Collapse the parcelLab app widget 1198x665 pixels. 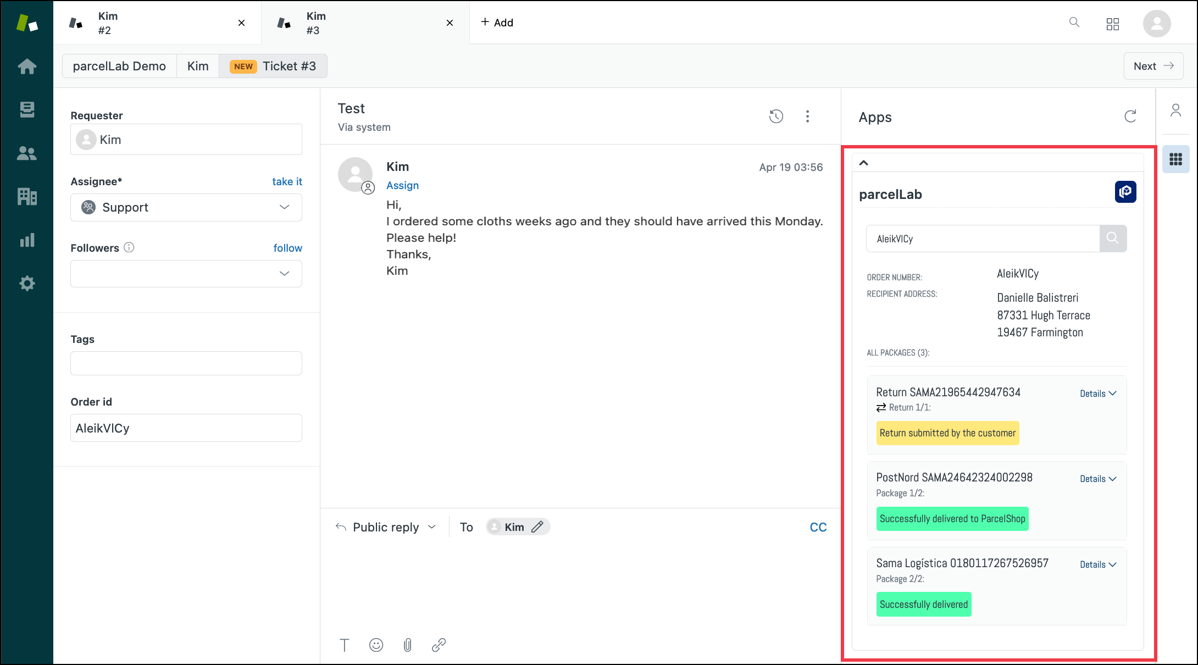864,163
